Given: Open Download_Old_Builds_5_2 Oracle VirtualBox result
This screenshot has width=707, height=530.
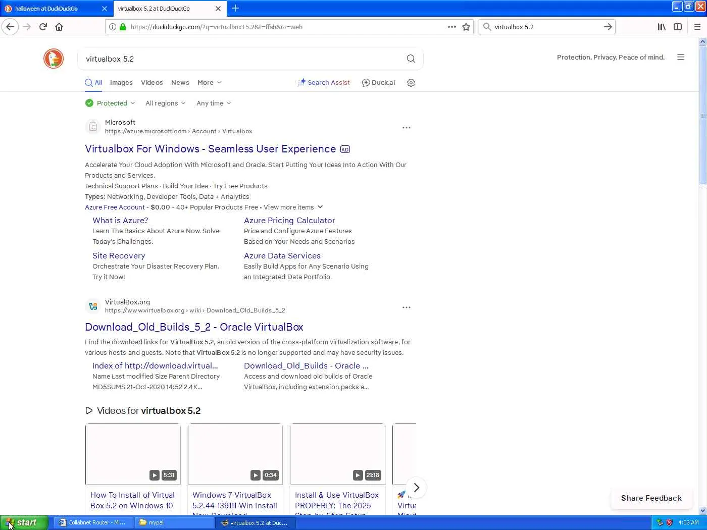Looking at the screenshot, I should (x=194, y=327).
